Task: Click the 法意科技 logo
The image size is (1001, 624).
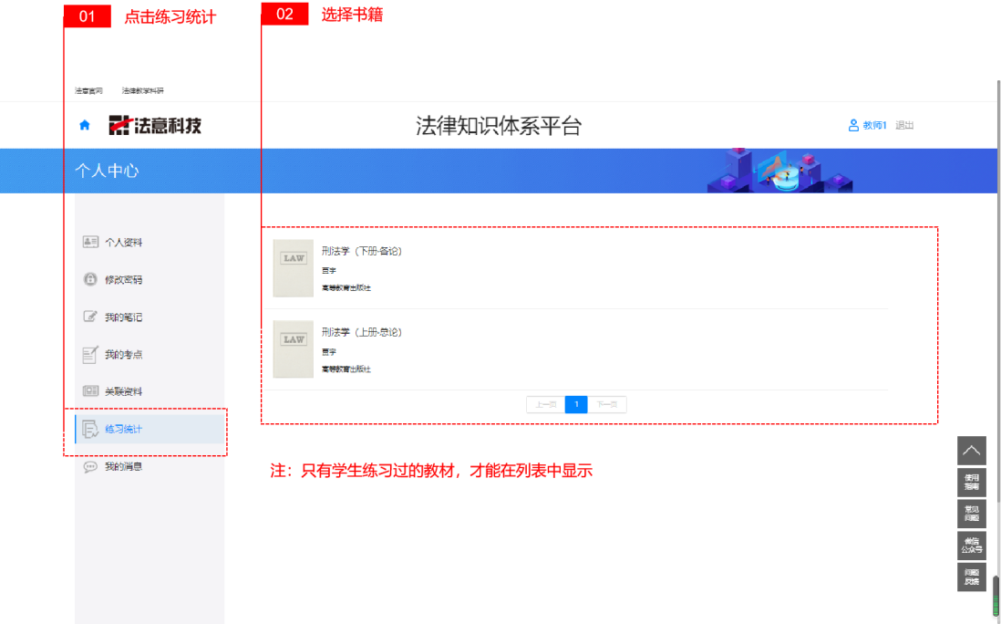Action: [155, 126]
